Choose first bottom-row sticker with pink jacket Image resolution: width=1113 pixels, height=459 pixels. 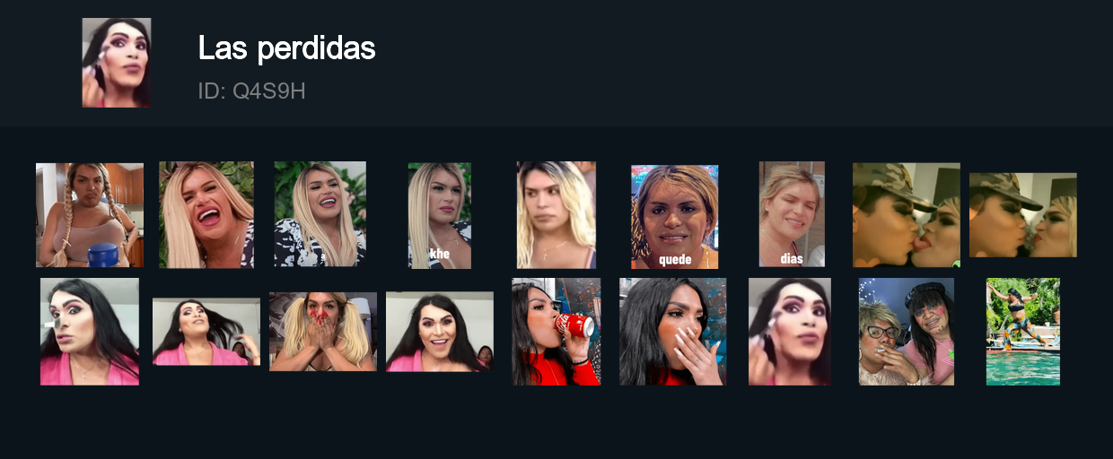[x=90, y=332]
